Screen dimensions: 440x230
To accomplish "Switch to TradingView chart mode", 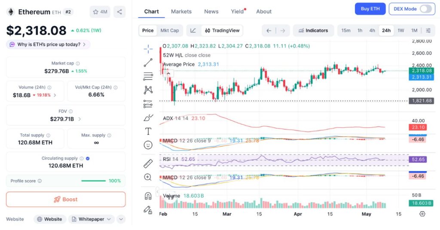I will click(222, 31).
